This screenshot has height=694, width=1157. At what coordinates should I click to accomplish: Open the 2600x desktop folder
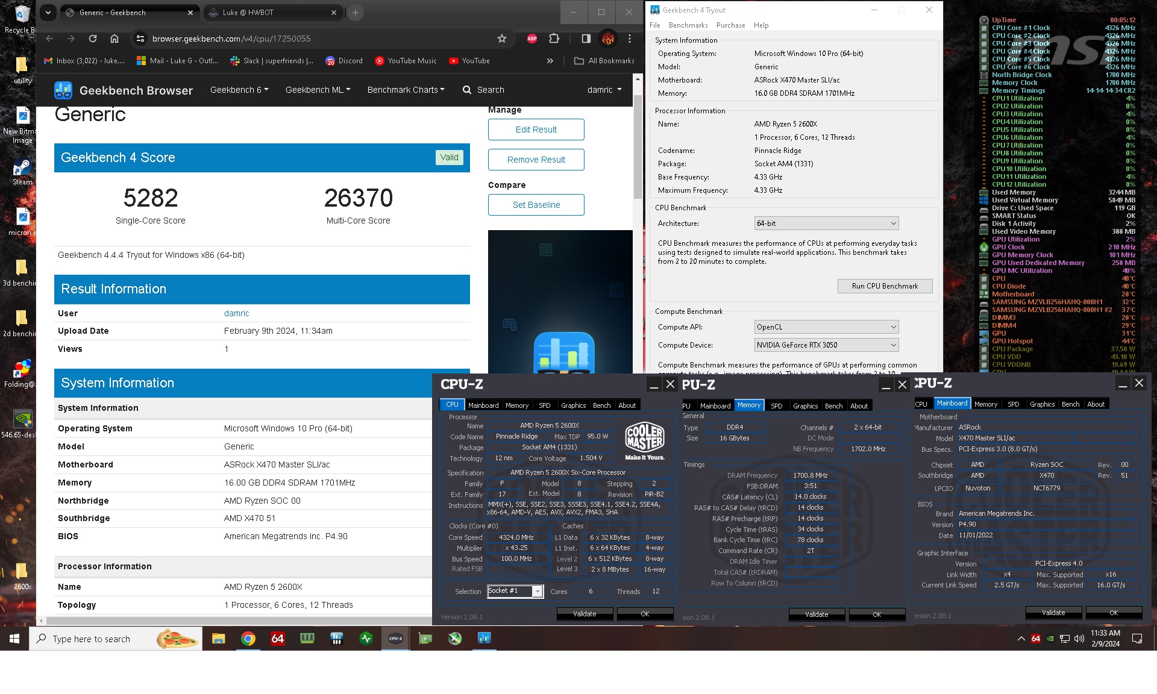click(22, 576)
